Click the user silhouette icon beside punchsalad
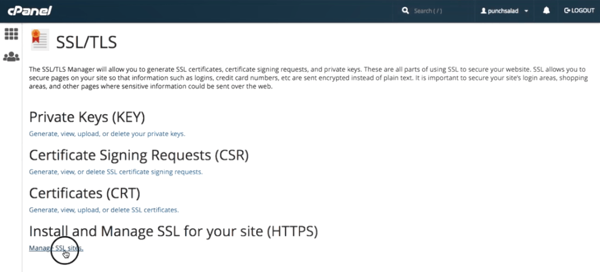Viewport: 600px width, 272px height. point(483,11)
